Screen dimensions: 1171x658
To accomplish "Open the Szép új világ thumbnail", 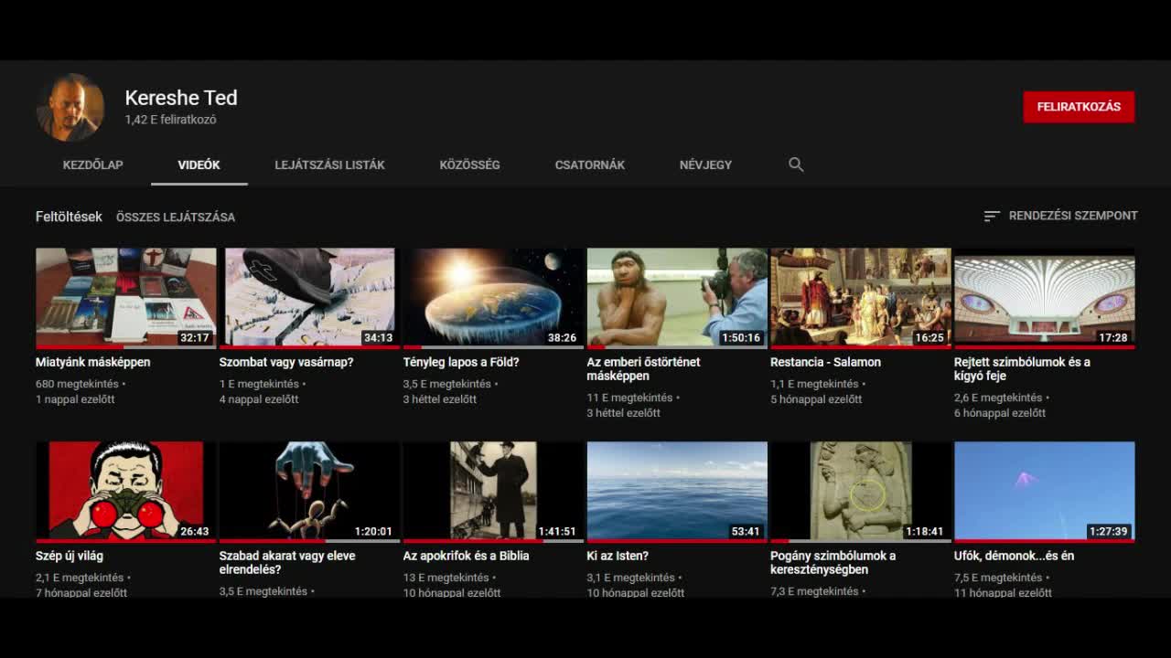I will [x=126, y=492].
